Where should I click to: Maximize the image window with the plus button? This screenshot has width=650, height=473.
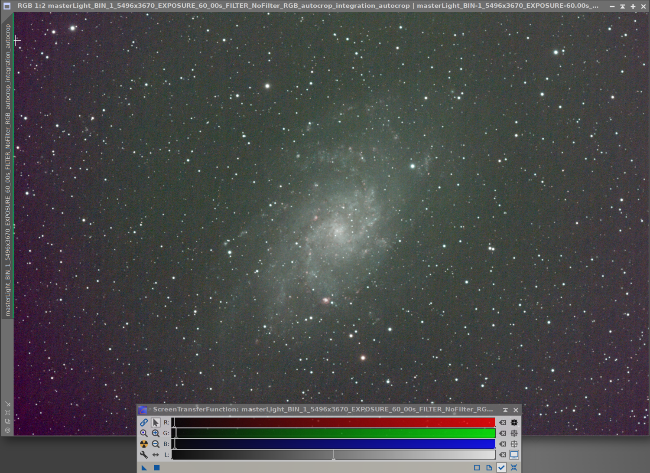[x=633, y=6]
